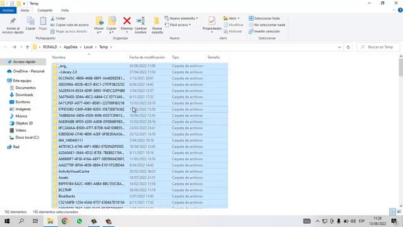Open the Windows Start menu
The width and height of the screenshot is (403, 227).
pyautogui.click(x=7, y=221)
